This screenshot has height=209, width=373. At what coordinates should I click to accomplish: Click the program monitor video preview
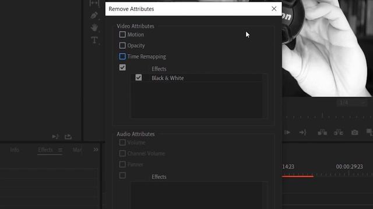point(328,48)
